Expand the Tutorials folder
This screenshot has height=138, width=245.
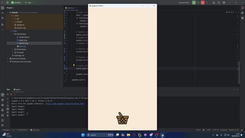pyautogui.click(x=13, y=53)
